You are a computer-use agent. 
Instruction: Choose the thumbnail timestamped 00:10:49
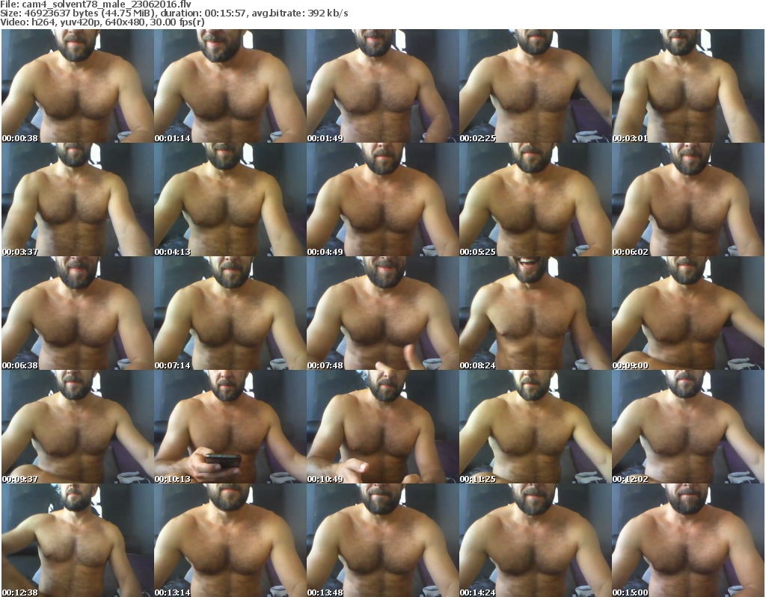pos(382,427)
